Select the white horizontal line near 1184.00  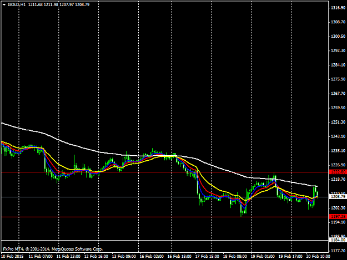[165, 240]
